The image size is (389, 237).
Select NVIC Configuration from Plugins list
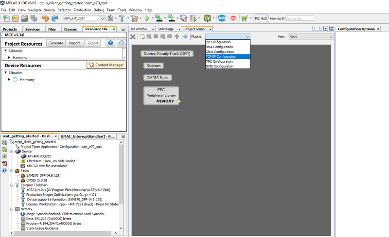point(228,66)
